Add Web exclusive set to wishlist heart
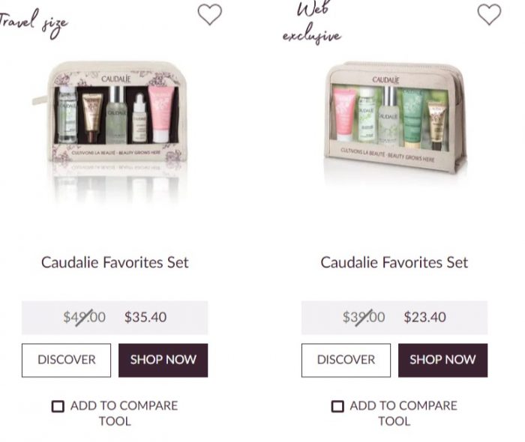Screen dimensions: 525x442 point(489,14)
